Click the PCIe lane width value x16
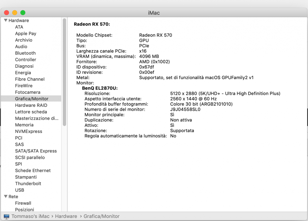 click(143, 51)
